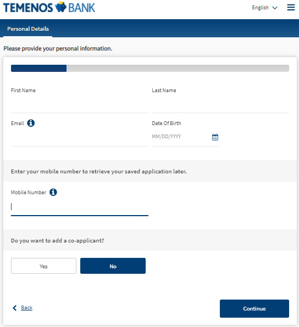The image size is (299, 327).
Task: Click the Date Of Birth MM/DD/YYYY field
Action: click(181, 137)
